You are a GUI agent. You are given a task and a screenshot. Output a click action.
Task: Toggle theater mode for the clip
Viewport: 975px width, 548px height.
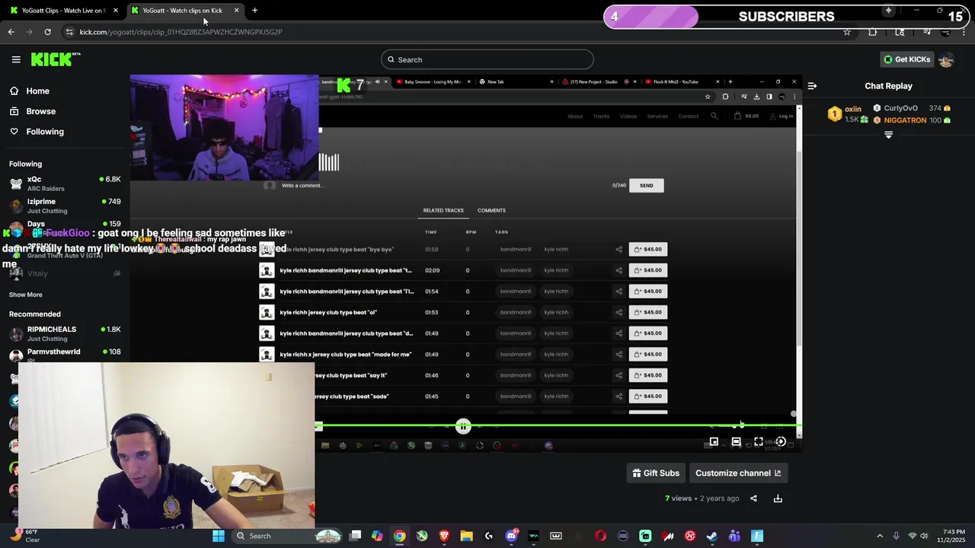tap(736, 441)
